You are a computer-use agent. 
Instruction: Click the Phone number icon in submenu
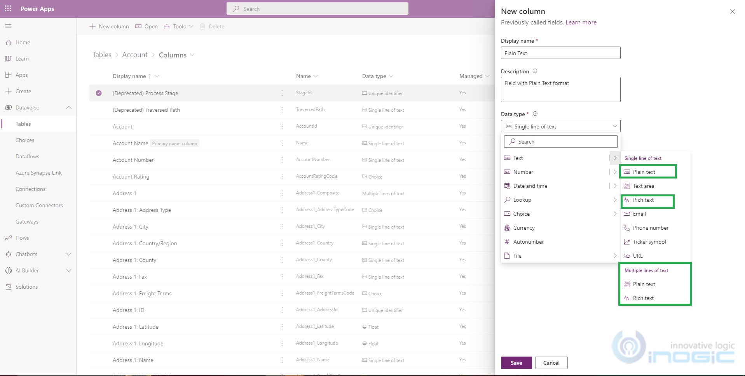point(627,228)
